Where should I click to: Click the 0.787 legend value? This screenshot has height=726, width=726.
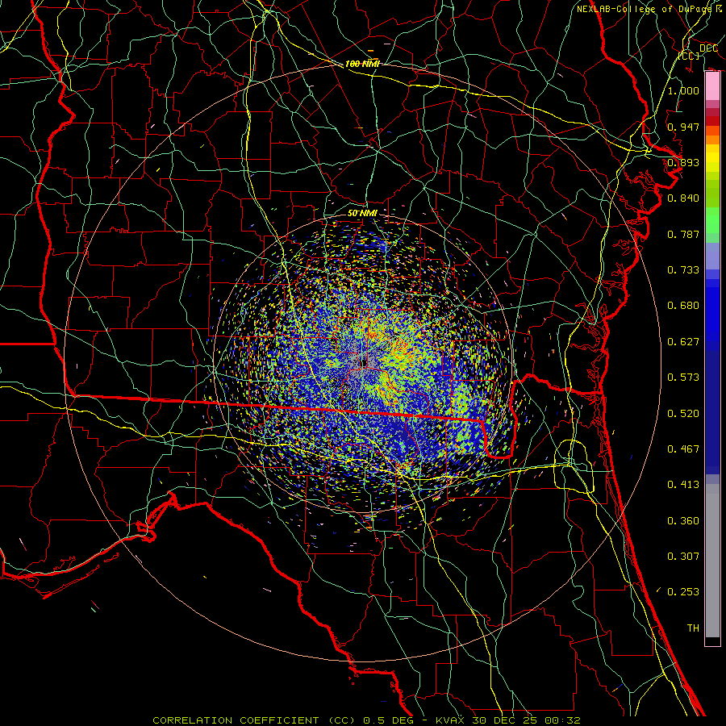coord(683,234)
